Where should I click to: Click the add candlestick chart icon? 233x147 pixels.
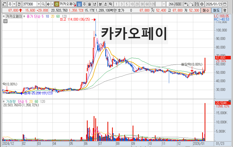(186, 4)
